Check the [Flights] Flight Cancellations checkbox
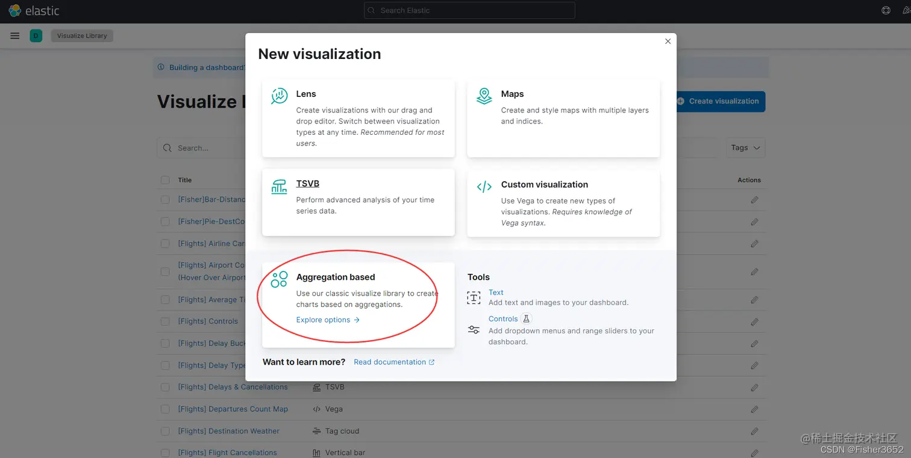The image size is (911, 458). click(165, 453)
